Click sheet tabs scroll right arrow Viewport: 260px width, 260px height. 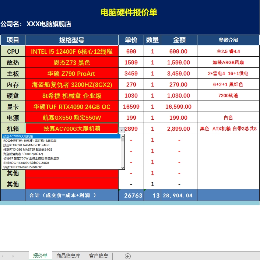pos(13,256)
